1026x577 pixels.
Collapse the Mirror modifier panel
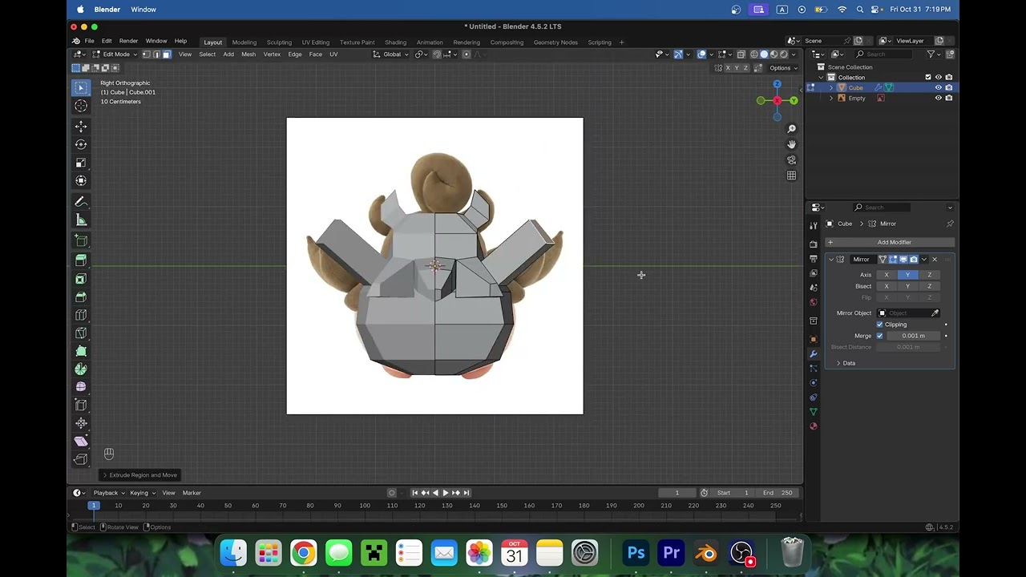pyautogui.click(x=831, y=260)
